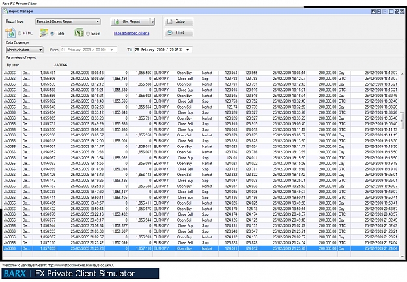Open the Report type dropdown
Screen dimensions: 407x282
point(68,21)
